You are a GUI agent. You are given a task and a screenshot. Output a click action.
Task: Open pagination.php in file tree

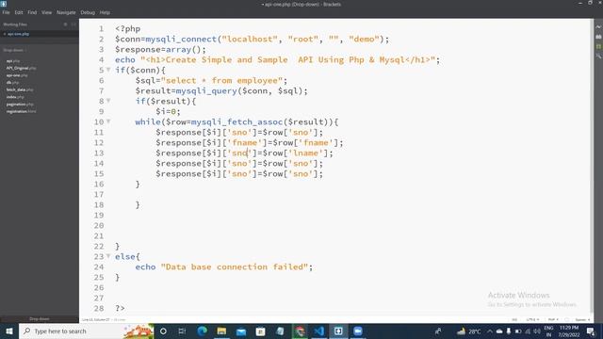point(20,105)
